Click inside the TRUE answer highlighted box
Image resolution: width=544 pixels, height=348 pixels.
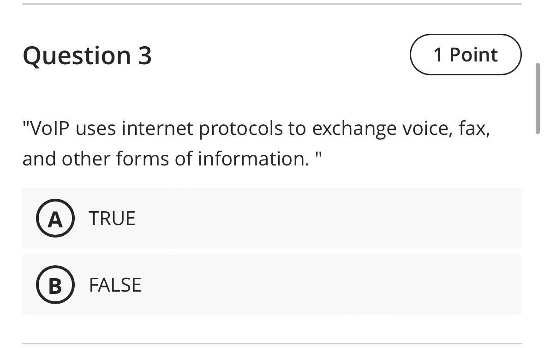tap(272, 218)
